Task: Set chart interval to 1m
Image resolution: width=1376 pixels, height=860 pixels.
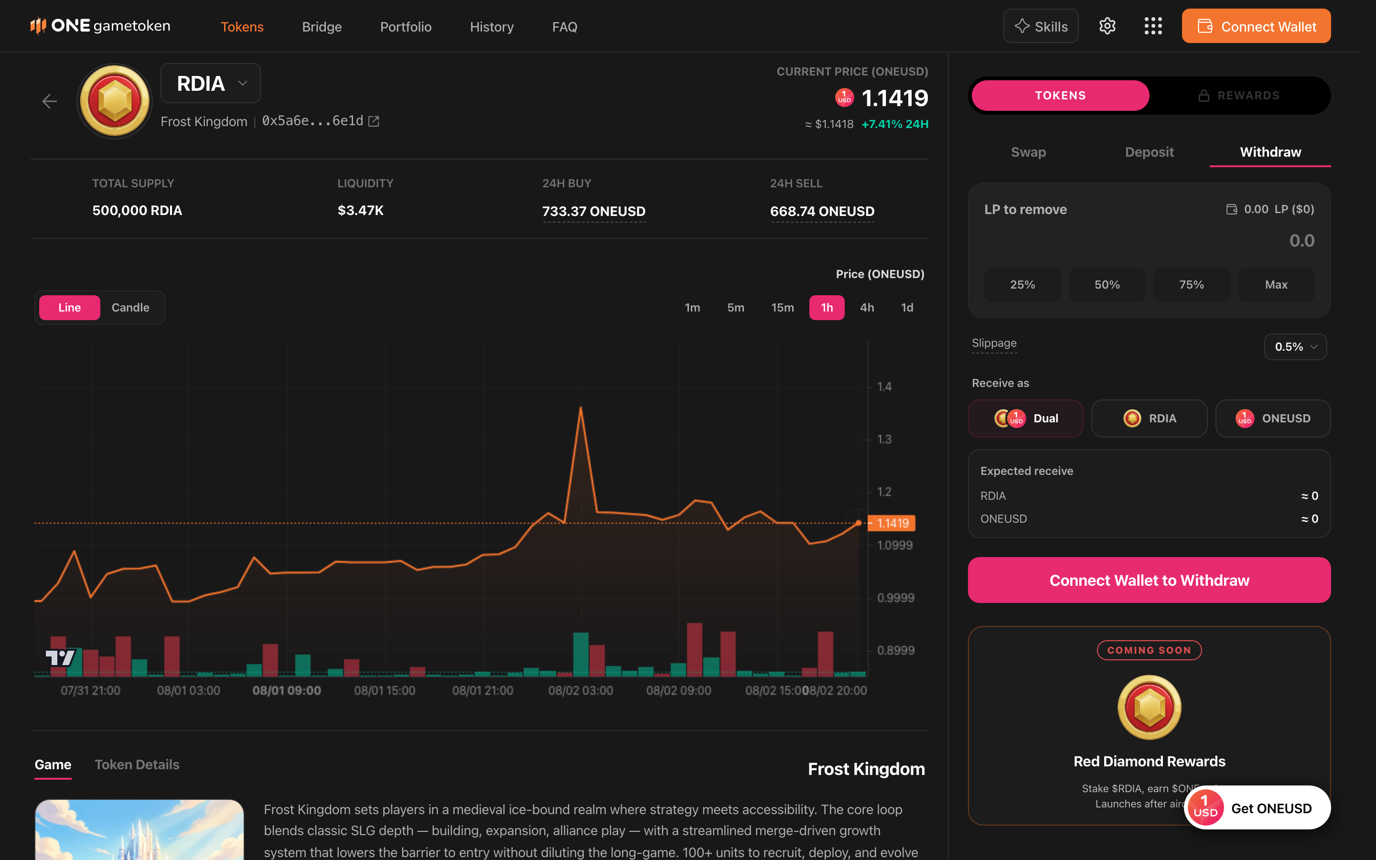Action: tap(692, 308)
